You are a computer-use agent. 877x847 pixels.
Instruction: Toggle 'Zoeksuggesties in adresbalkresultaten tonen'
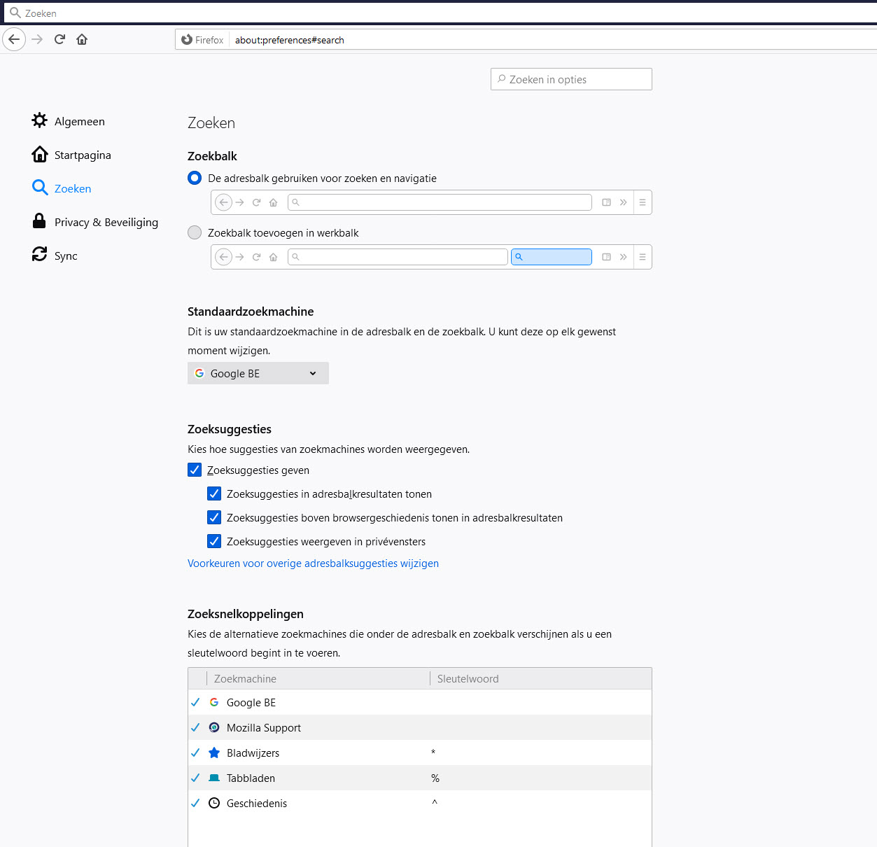click(214, 493)
